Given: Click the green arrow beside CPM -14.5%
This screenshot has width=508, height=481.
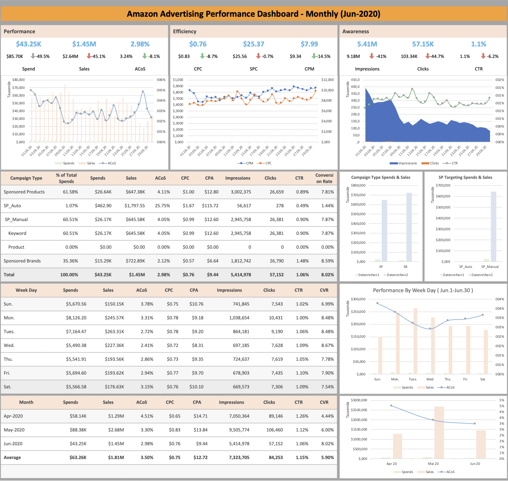Looking at the screenshot, I should tap(314, 56).
